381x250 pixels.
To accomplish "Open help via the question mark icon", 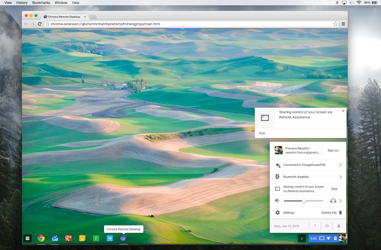I will [x=315, y=226].
